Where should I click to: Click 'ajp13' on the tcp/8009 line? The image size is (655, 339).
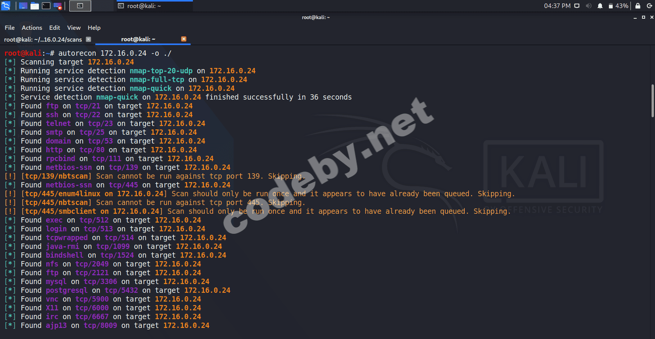point(56,325)
